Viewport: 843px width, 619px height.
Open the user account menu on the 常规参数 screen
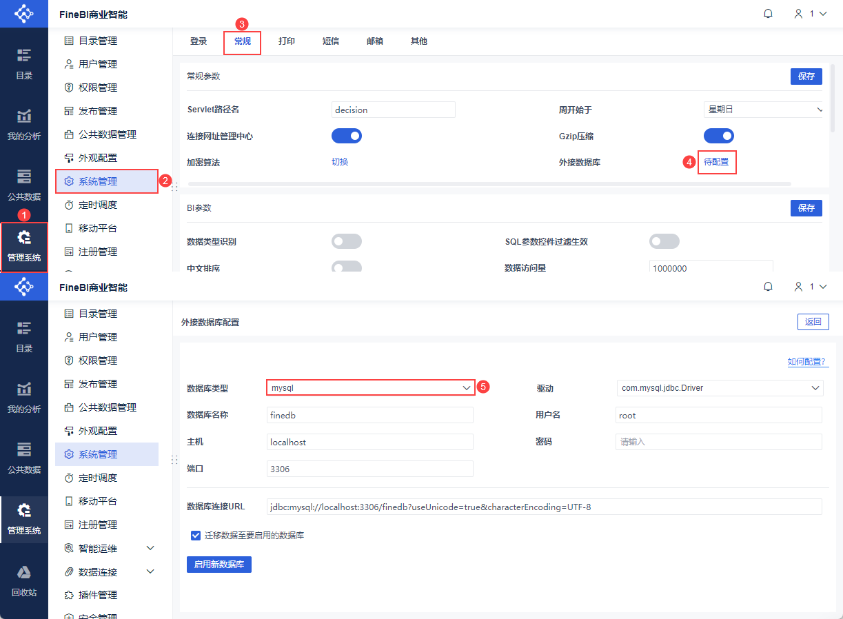click(810, 14)
